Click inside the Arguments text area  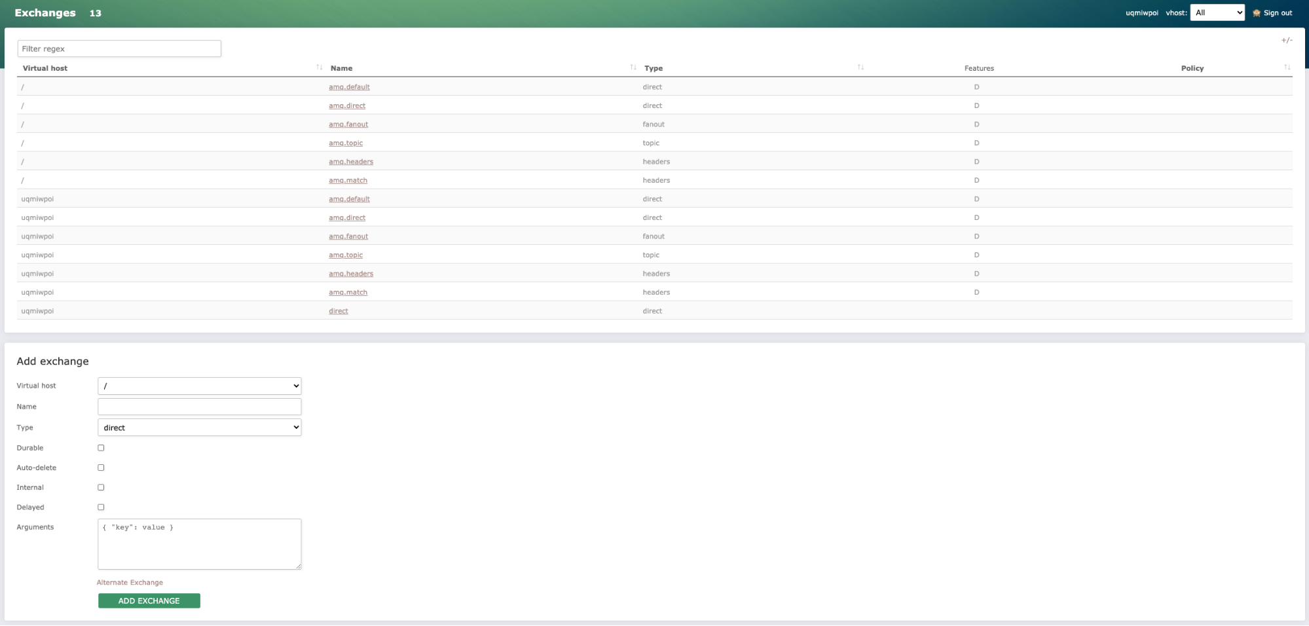tap(199, 544)
